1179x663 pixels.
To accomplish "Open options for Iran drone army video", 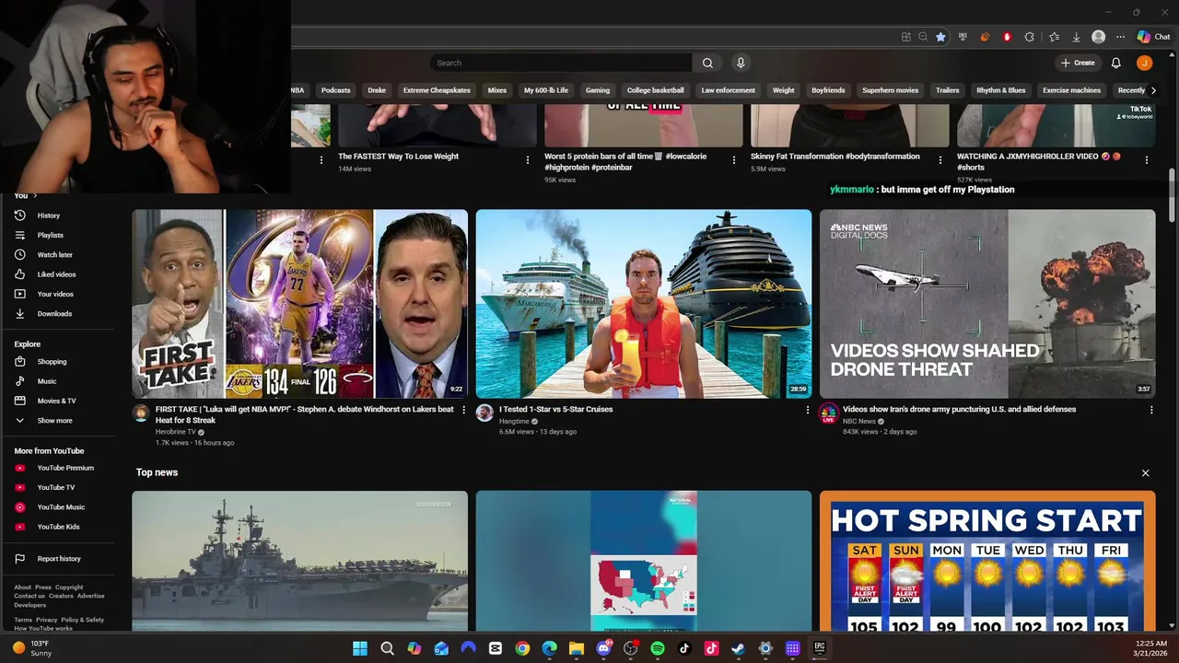I will (x=1151, y=410).
